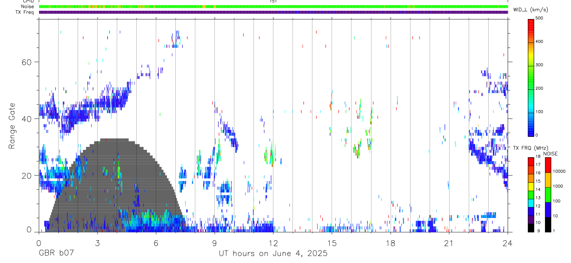
Task: Click the 10000 noise tick label
Action: tap(559, 172)
